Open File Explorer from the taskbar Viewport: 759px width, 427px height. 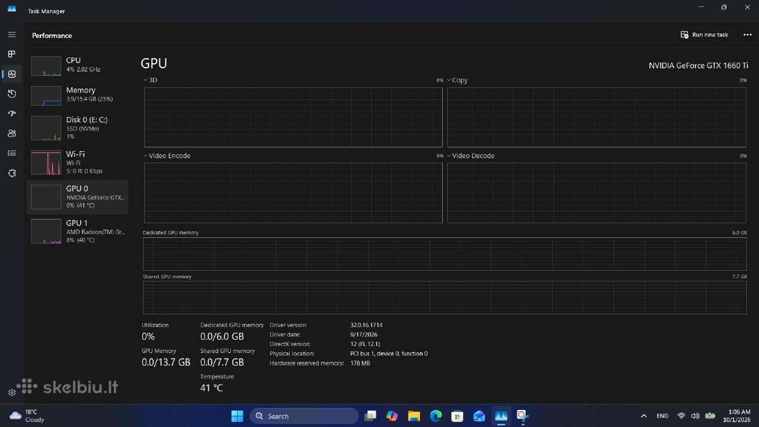pyautogui.click(x=414, y=416)
